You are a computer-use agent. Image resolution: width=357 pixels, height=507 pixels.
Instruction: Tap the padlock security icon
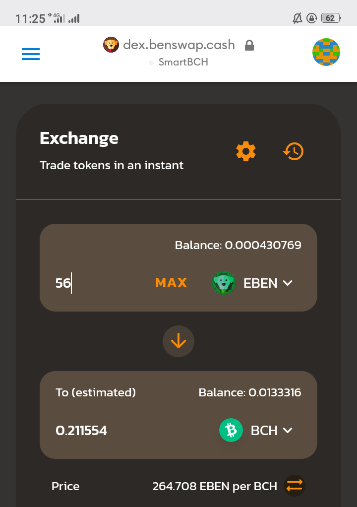pyautogui.click(x=249, y=45)
